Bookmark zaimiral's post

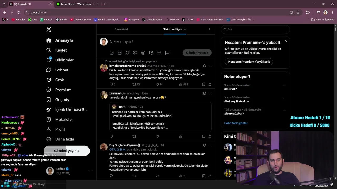[x=204, y=136]
